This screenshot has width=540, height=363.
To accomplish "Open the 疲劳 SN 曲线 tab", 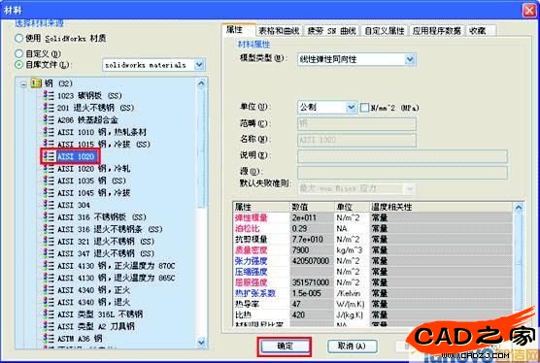I will click(331, 31).
